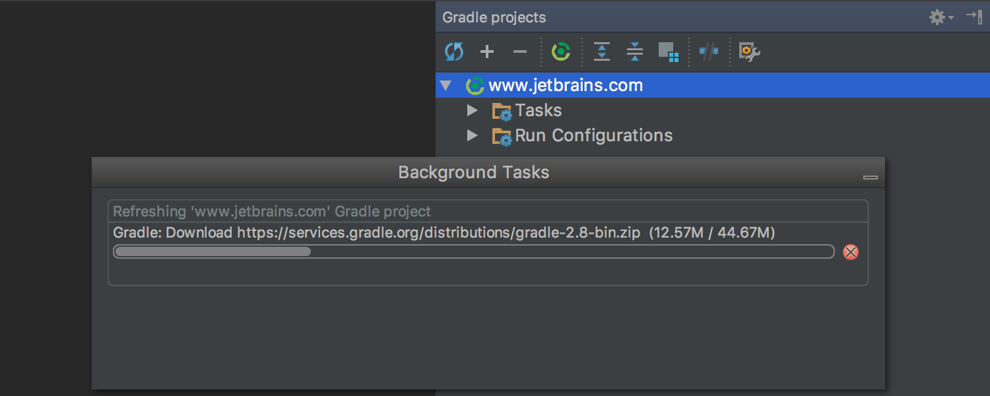The height and width of the screenshot is (396, 990).
Task: Select the Run Configurations item
Action: [x=593, y=135]
